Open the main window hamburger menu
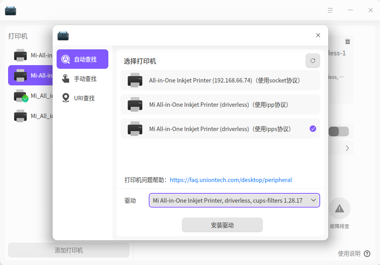 pos(330,10)
